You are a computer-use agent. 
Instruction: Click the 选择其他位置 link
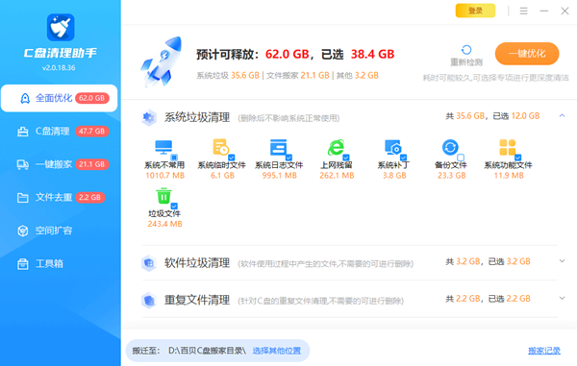276,351
